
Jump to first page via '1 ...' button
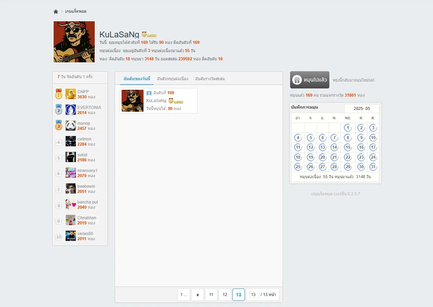(184, 295)
